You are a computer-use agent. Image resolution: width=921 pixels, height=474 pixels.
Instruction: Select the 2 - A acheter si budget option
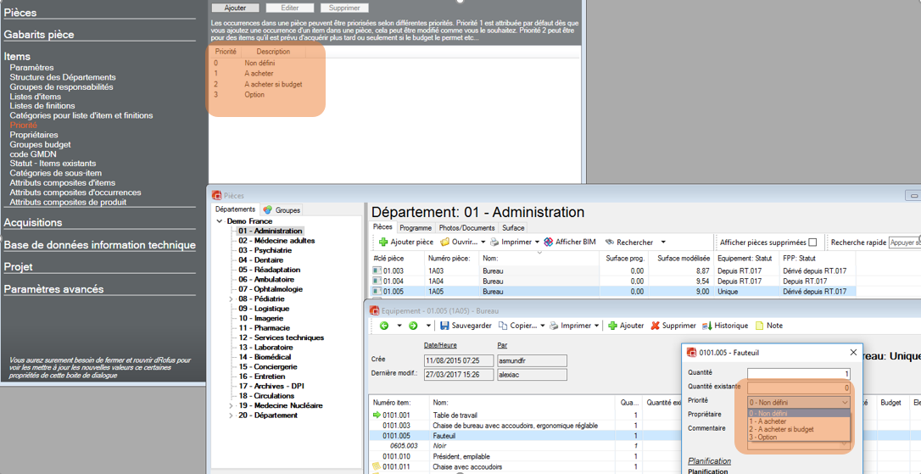point(781,429)
